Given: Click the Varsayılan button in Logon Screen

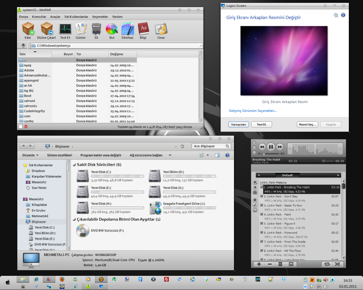Looking at the screenshot, I should 239,124.
